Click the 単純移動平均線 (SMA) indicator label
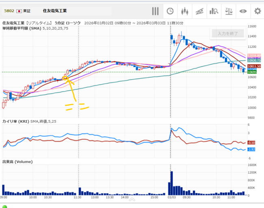This screenshot has height=208, width=264. [21, 28]
